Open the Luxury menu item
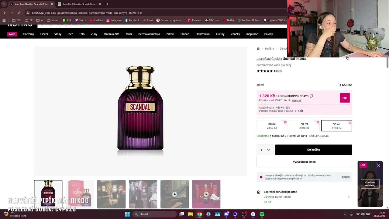Viewport: 389px width, 219px height. click(220, 34)
